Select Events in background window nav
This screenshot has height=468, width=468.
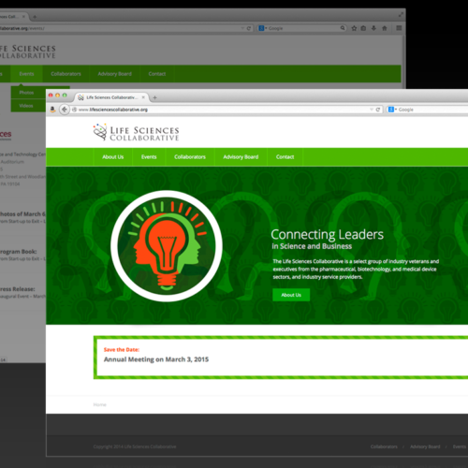click(26, 74)
